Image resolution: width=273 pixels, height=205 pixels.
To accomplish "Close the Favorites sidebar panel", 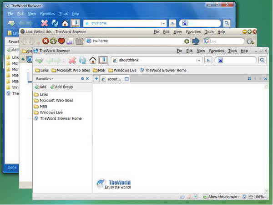I will tap(87, 79).
